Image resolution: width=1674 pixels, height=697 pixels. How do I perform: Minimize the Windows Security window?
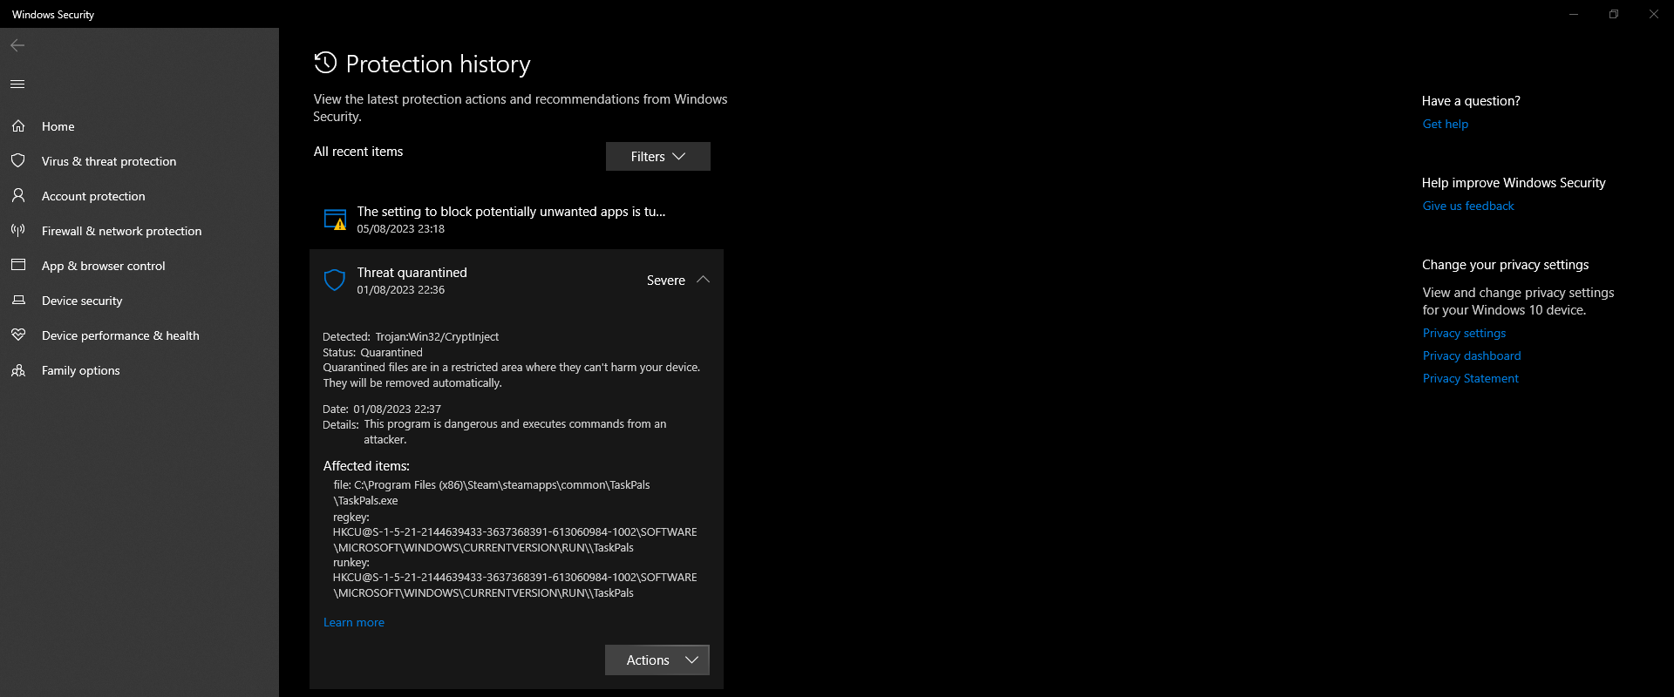[x=1574, y=14]
